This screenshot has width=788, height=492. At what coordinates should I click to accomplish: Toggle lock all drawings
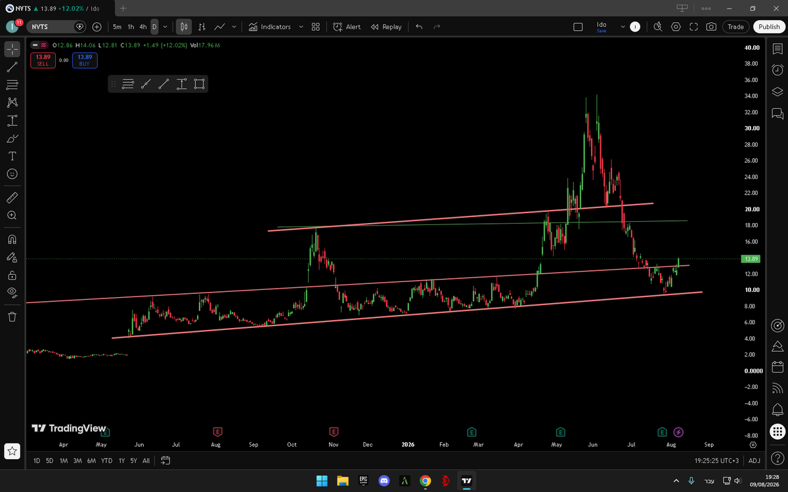click(x=12, y=275)
